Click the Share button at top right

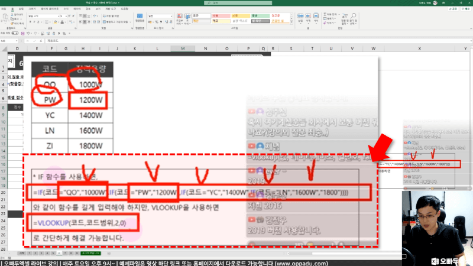(x=454, y=9)
